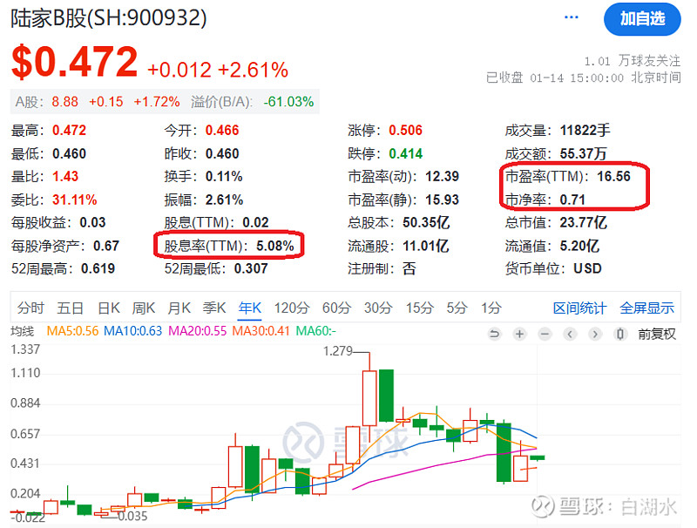The width and height of the screenshot is (697, 528).
Task: Open 区间统计 link
Action: click(579, 308)
